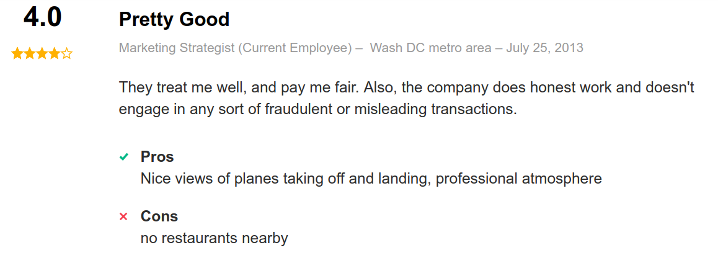718x258 pixels.
Task: Click the second filled rating star
Action: tap(29, 54)
